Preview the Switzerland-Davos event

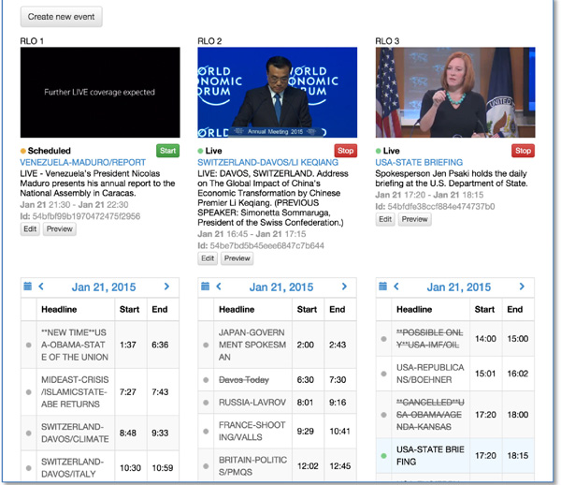(237, 258)
